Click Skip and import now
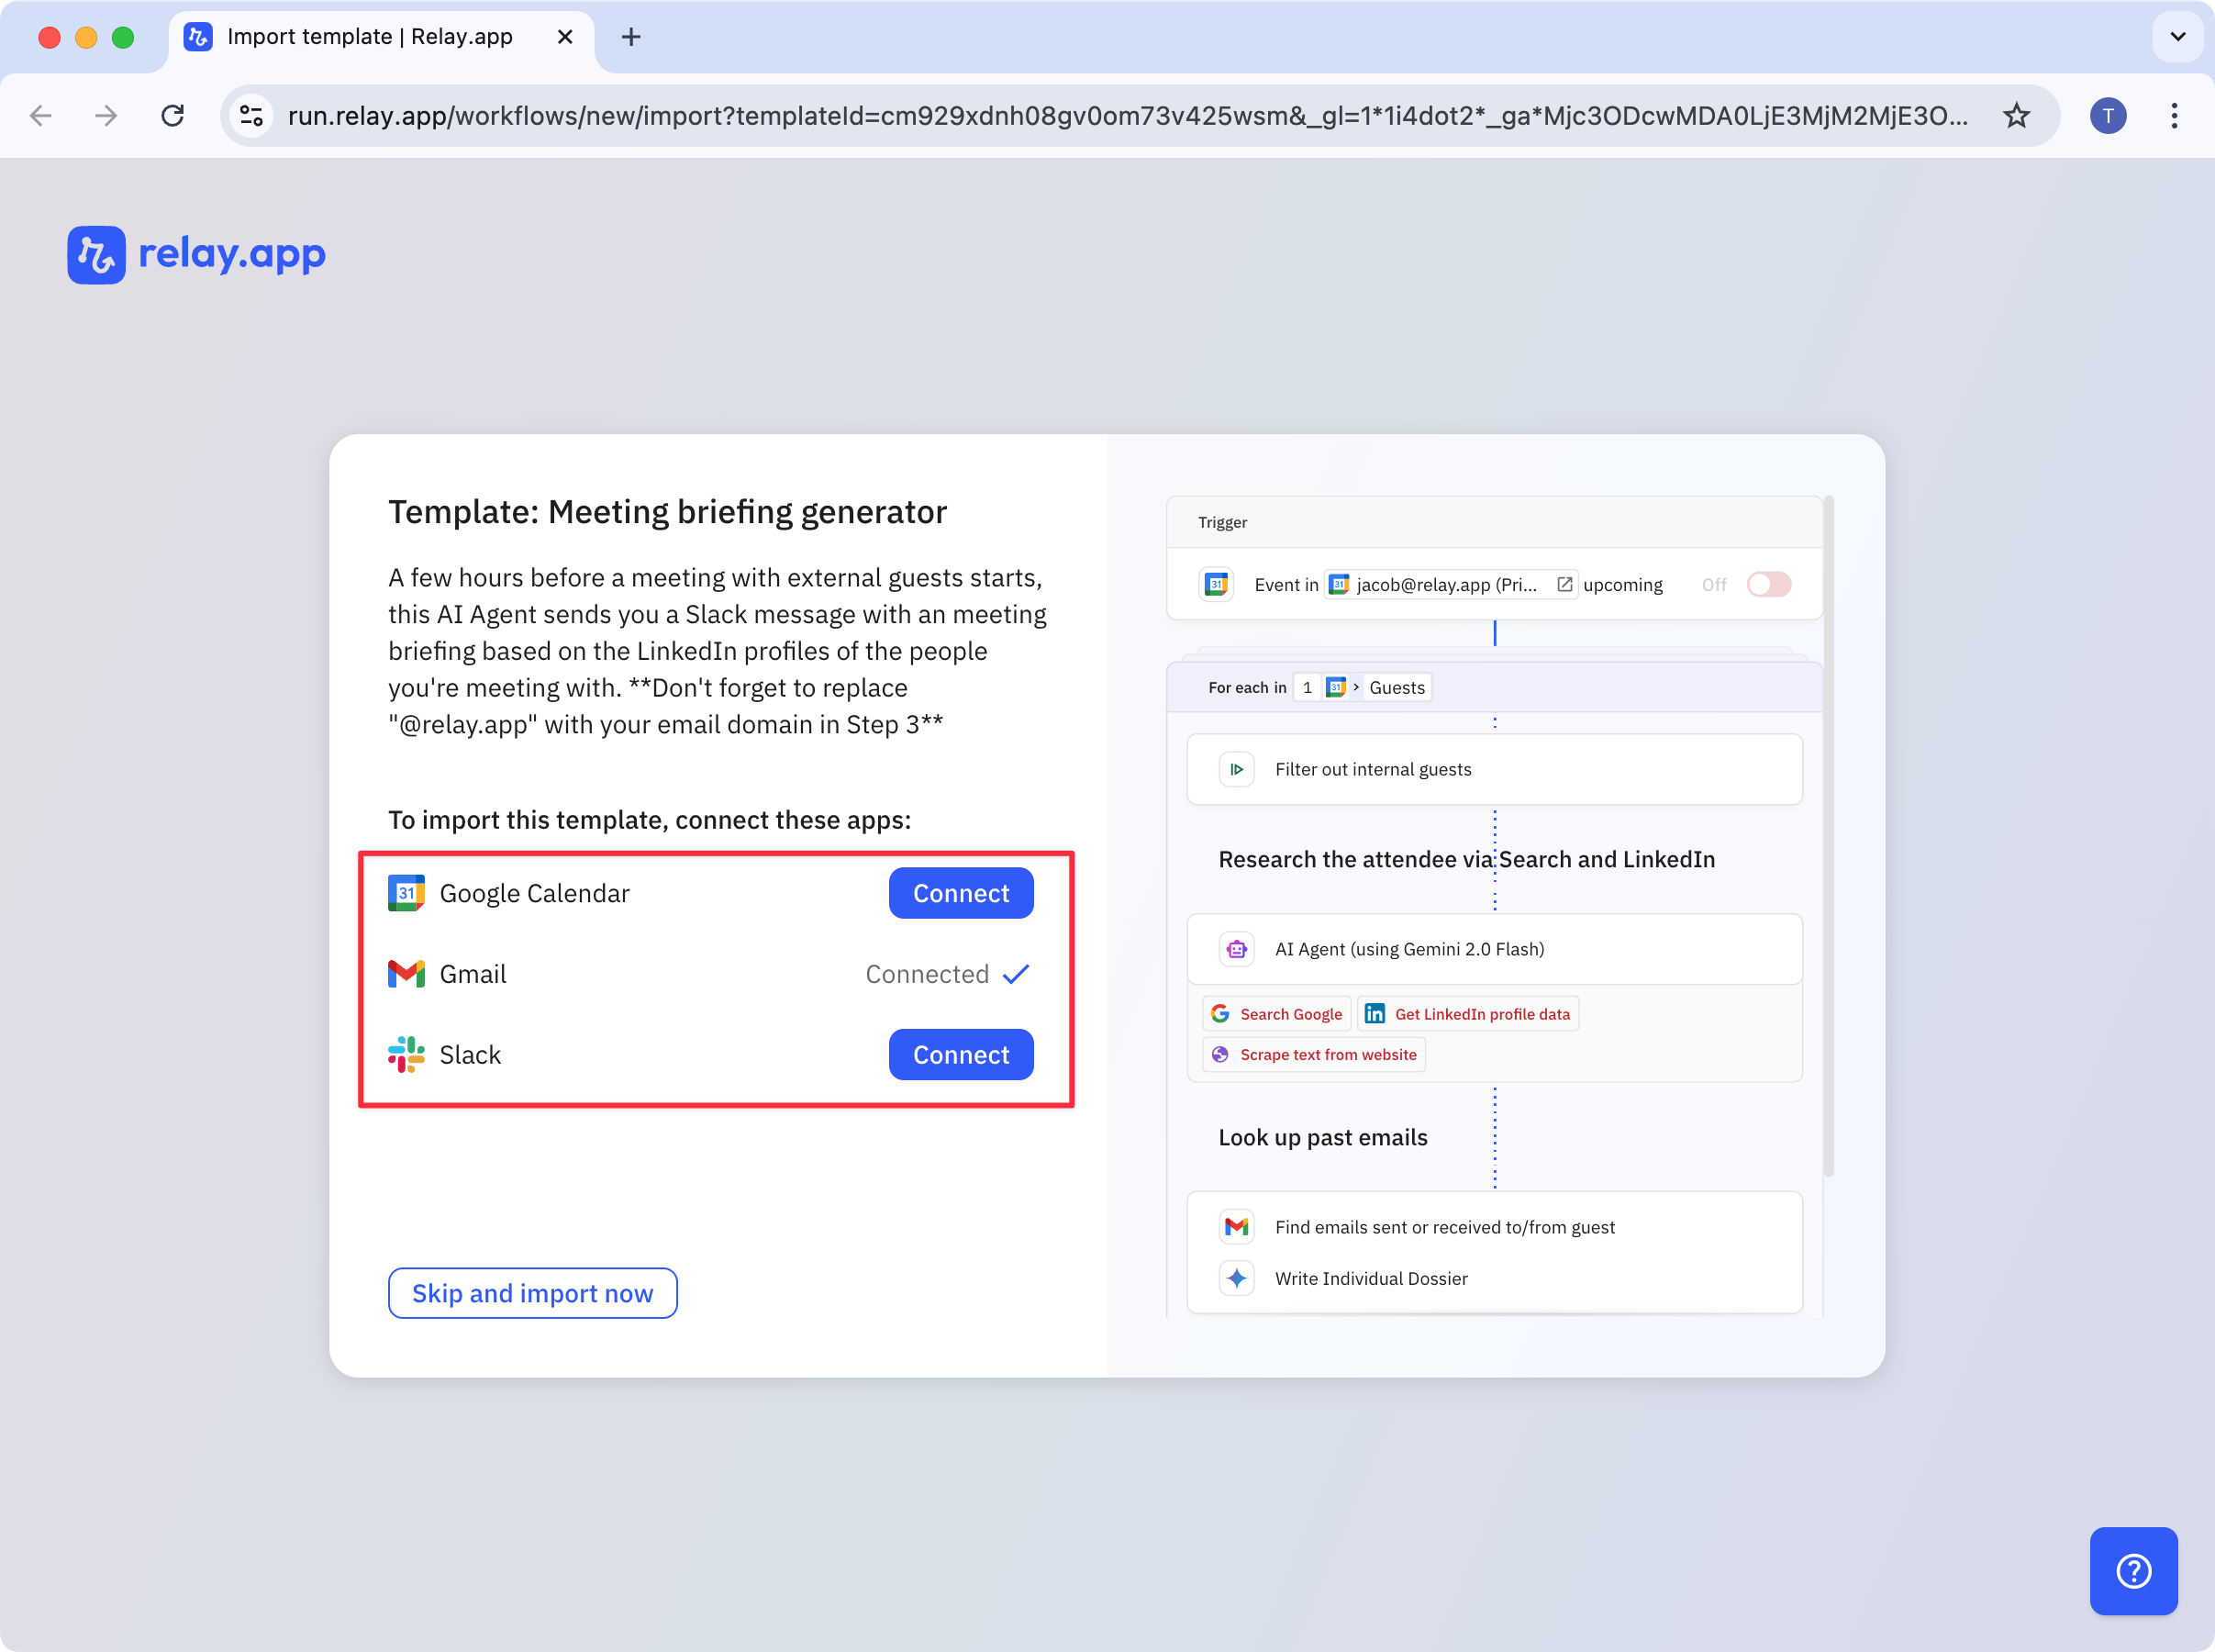 coord(533,1293)
